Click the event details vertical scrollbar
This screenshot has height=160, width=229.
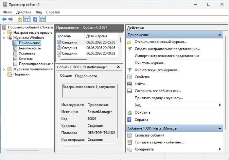[x=117, y=111]
